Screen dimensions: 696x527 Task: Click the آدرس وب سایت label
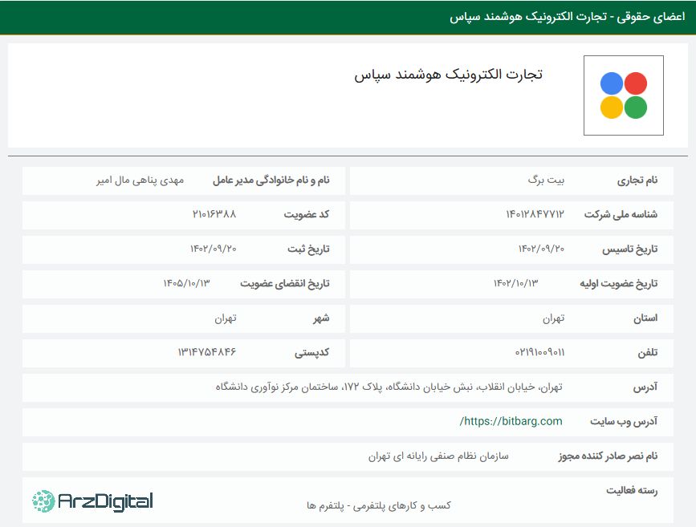pyautogui.click(x=624, y=422)
